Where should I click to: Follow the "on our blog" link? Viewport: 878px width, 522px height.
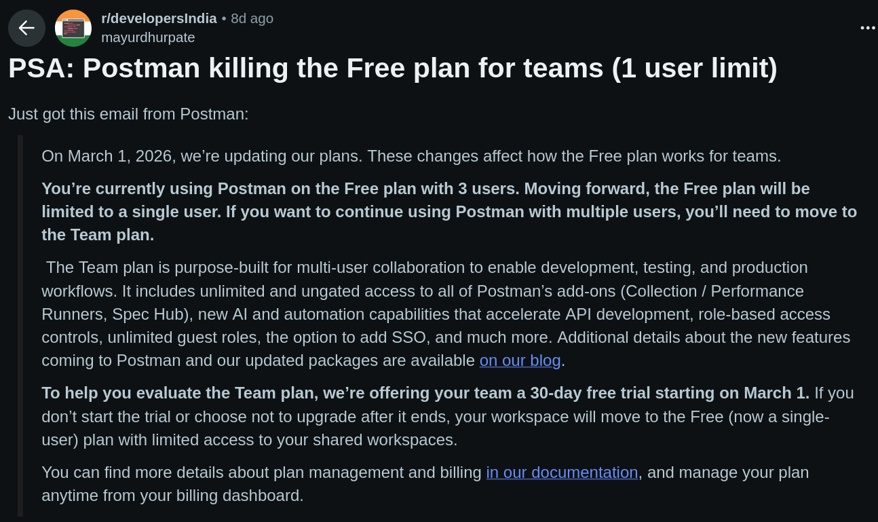tap(520, 360)
